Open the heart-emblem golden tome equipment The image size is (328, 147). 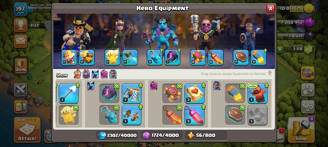point(195,93)
